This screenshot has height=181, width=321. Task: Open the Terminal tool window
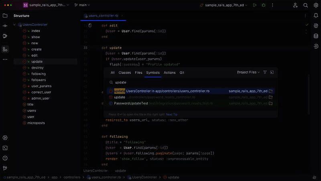click(5, 148)
